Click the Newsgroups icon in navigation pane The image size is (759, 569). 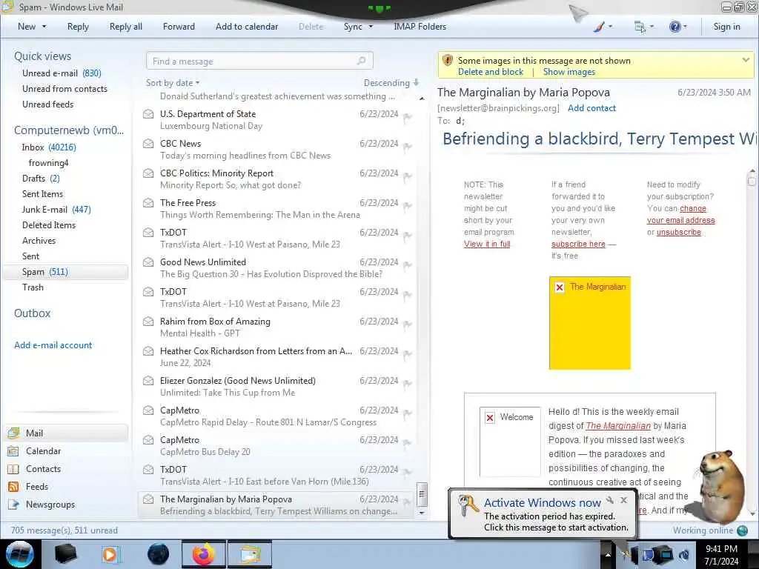13,505
